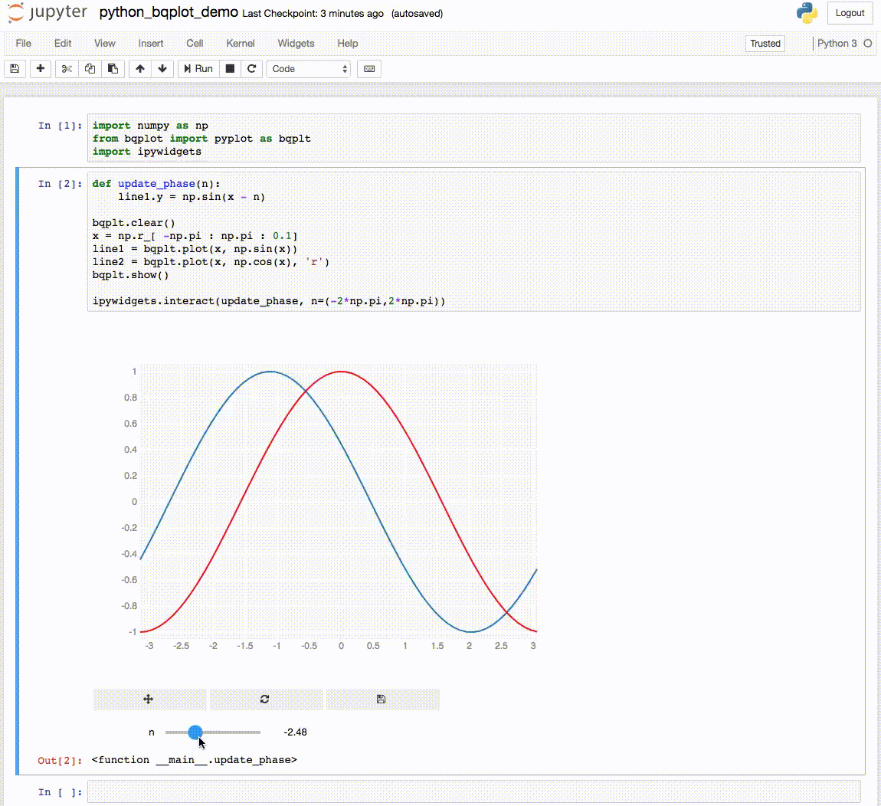Interrupt the kernel with stop icon
Image resolution: width=881 pixels, height=806 pixels.
230,69
